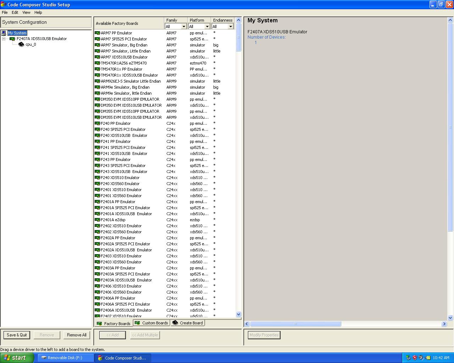Switch to the Create Board tab
Image resolution: width=454 pixels, height=363 pixels.
click(188, 323)
